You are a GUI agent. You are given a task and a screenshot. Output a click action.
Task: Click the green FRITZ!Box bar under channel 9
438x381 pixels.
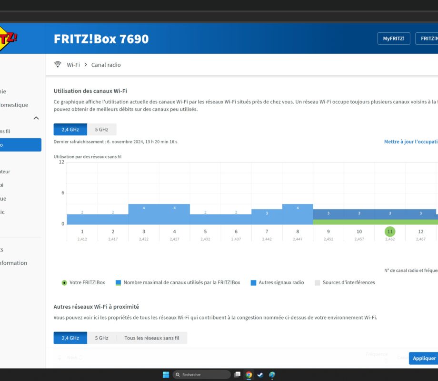[x=328, y=222]
